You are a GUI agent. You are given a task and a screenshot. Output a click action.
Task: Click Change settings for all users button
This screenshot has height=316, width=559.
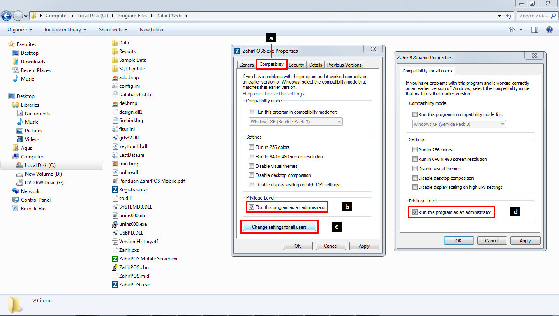[279, 227]
